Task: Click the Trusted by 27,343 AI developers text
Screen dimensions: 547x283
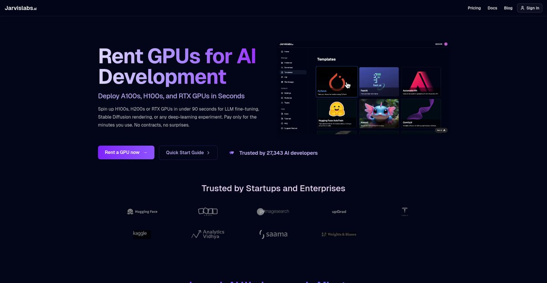Action: point(279,153)
